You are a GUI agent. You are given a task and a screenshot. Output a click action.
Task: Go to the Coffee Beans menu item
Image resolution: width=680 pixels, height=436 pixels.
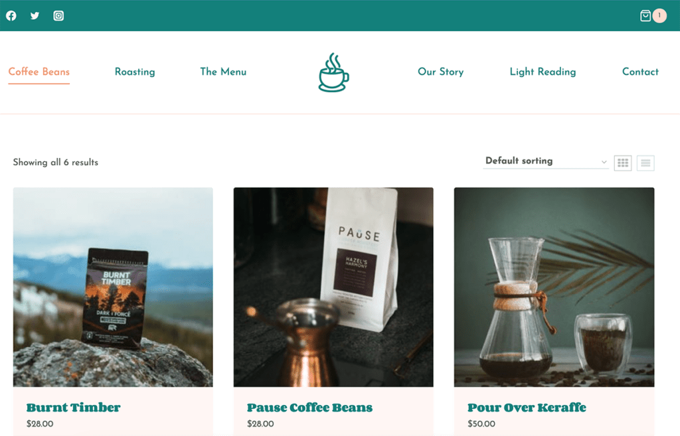[x=39, y=72]
